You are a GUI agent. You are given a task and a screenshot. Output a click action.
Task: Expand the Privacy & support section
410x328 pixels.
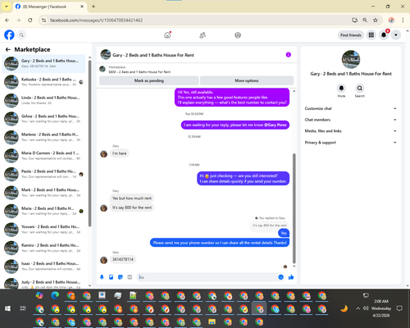pyautogui.click(x=351, y=143)
